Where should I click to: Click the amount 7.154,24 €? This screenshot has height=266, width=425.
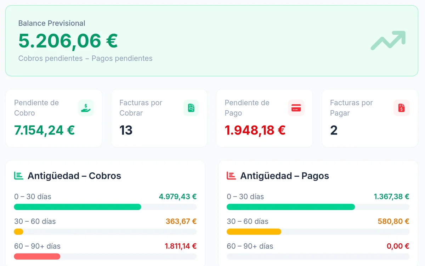click(x=44, y=131)
